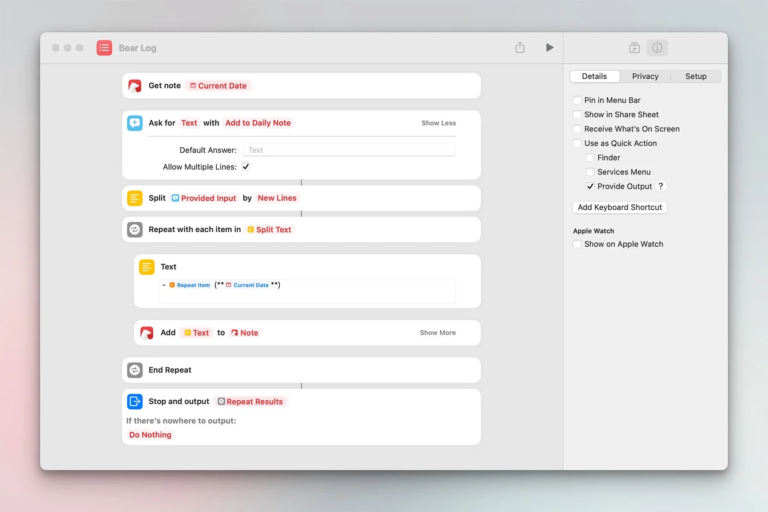Open the share shortcut icon
768x512 pixels.
[x=520, y=47]
